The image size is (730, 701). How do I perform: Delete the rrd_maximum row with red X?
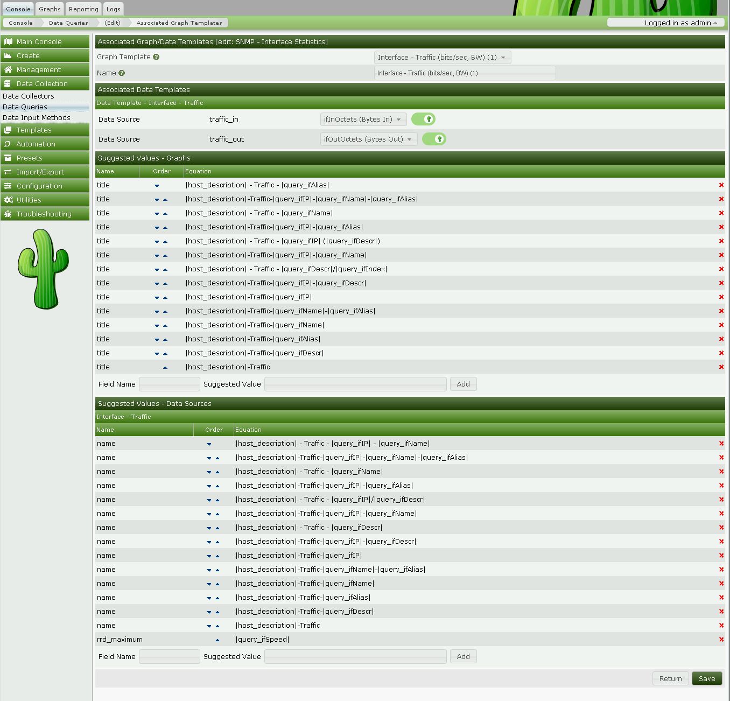[x=721, y=639]
